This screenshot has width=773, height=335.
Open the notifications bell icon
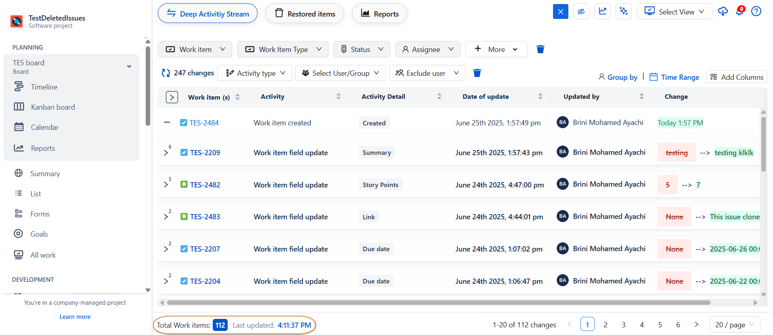[x=739, y=12]
